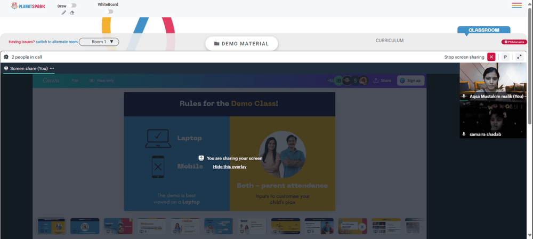Click Aqsa Mustakim malik video tile
This screenshot has width=533, height=239.
493,82
